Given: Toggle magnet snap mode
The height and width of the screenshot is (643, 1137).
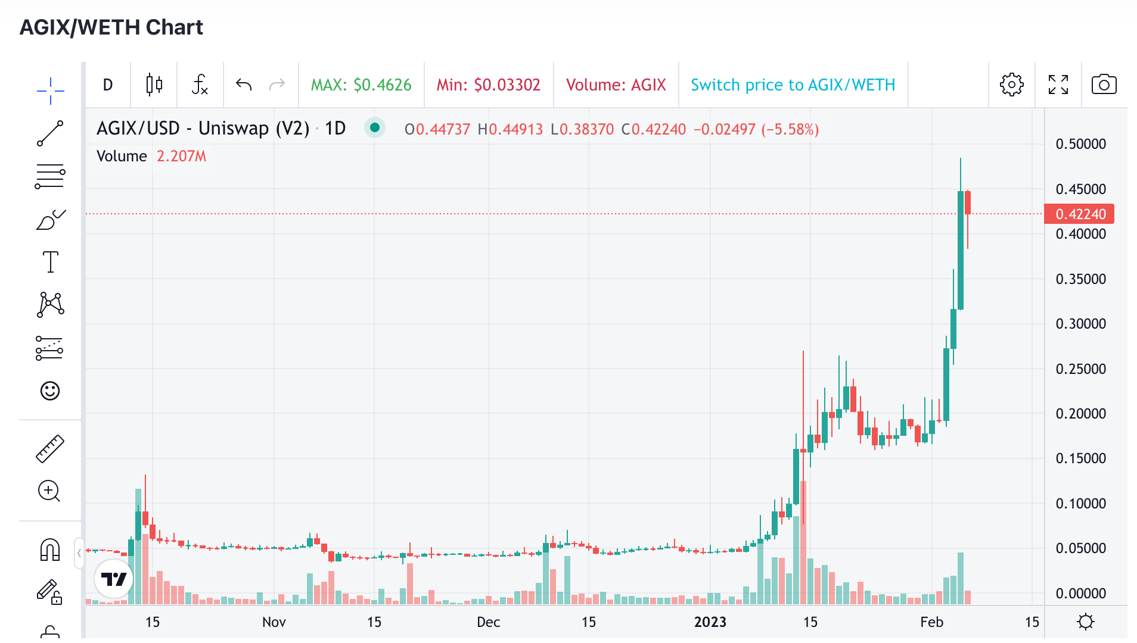Looking at the screenshot, I should [x=50, y=550].
